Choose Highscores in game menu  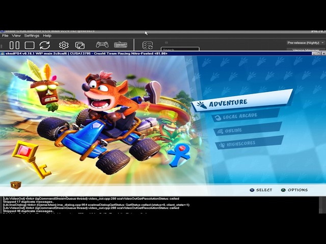click(249, 143)
